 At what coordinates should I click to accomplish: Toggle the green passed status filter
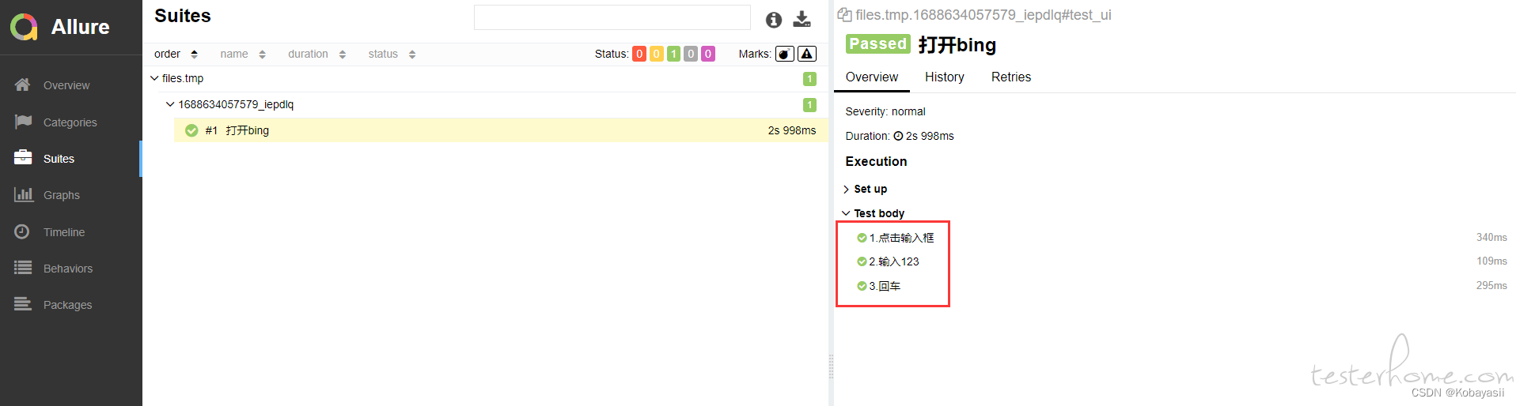tap(673, 54)
